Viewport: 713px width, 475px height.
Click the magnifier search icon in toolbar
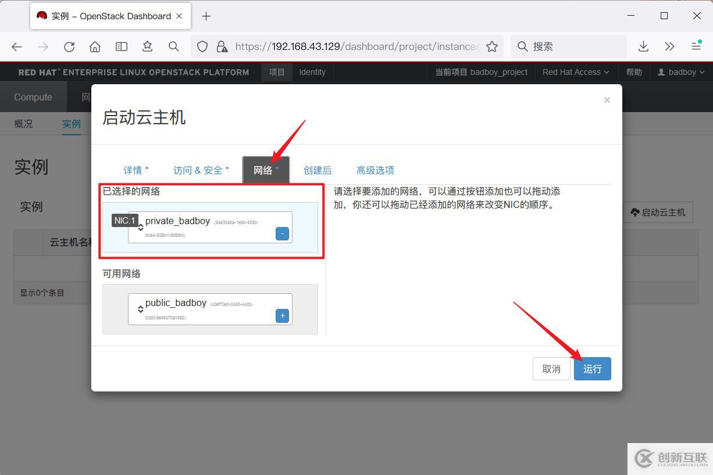click(x=173, y=46)
